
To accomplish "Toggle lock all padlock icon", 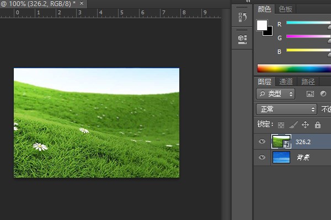I will point(318,125).
